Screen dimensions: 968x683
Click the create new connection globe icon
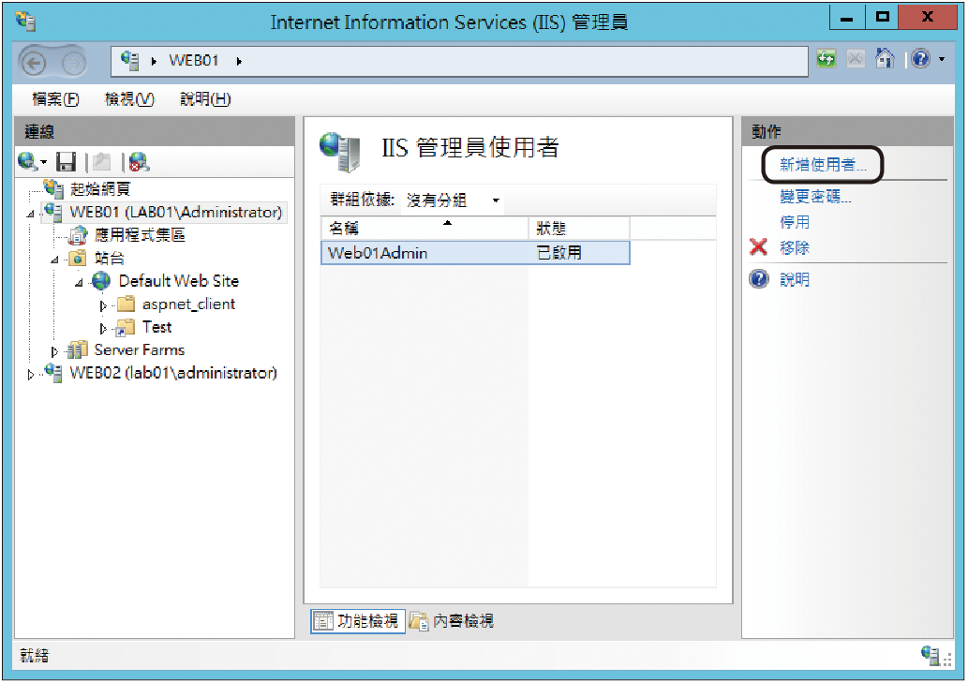[x=28, y=162]
